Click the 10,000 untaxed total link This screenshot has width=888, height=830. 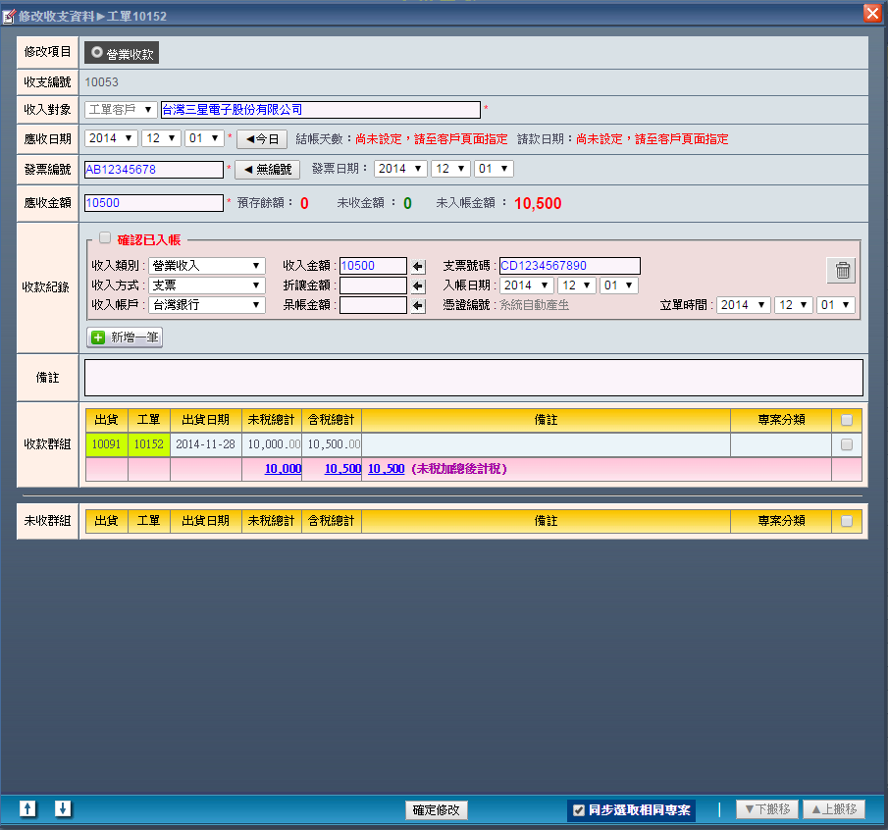tap(283, 469)
